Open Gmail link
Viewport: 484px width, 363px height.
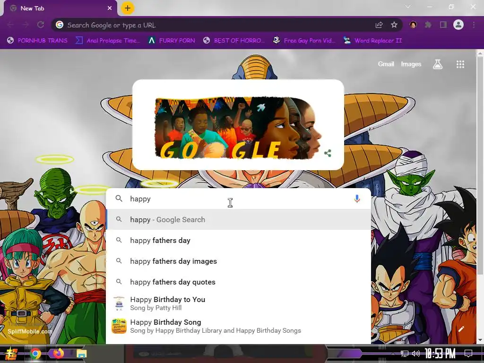coord(386,64)
